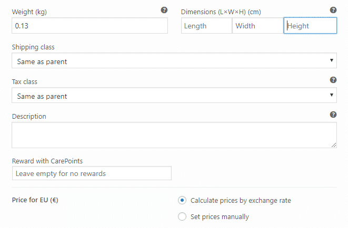This screenshot has height=228, width=348.
Task: Click the Description help question mark icon
Action: pos(333,115)
